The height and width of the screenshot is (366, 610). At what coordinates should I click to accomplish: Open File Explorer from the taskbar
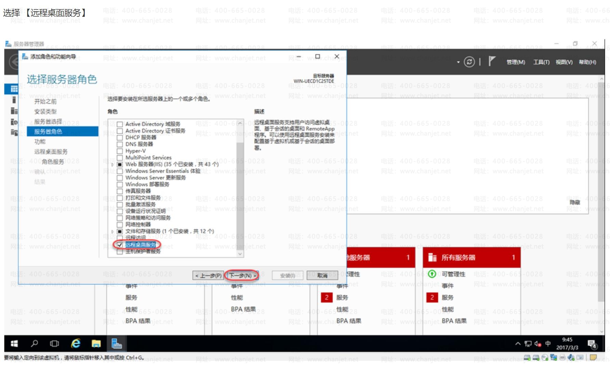tap(96, 343)
